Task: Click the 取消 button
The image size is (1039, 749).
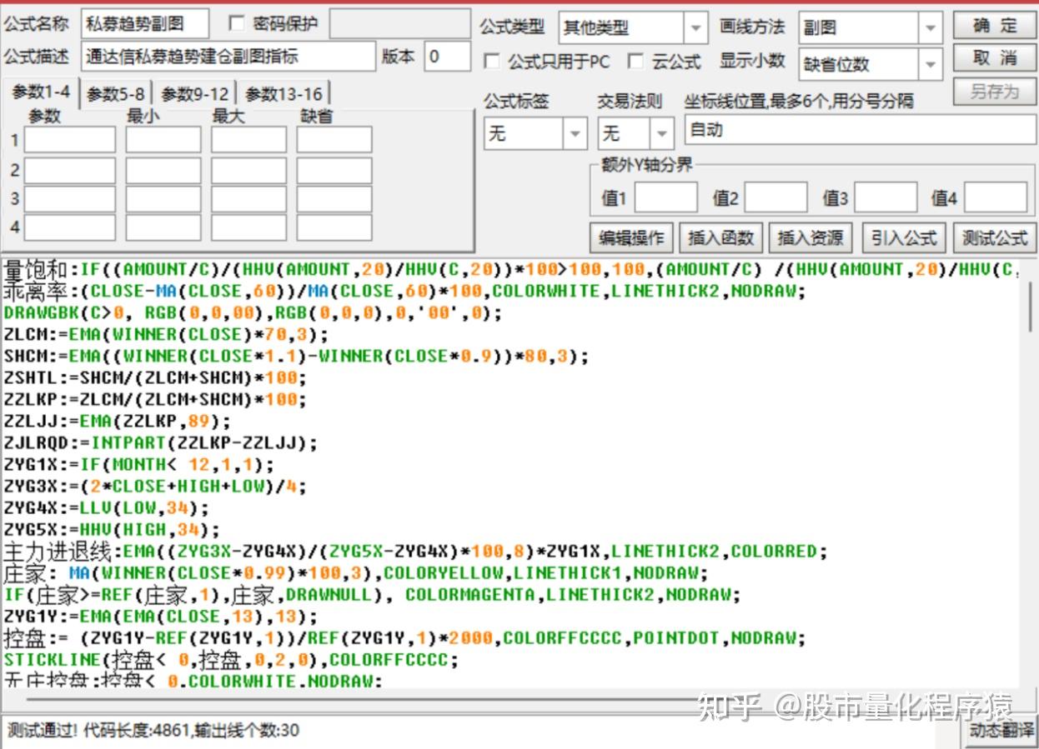Action: click(x=994, y=57)
